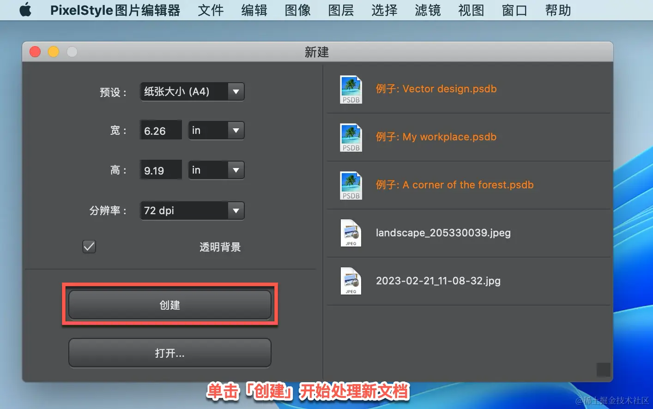This screenshot has width=653, height=409.
Task: Click the 打开... button
Action: point(170,353)
